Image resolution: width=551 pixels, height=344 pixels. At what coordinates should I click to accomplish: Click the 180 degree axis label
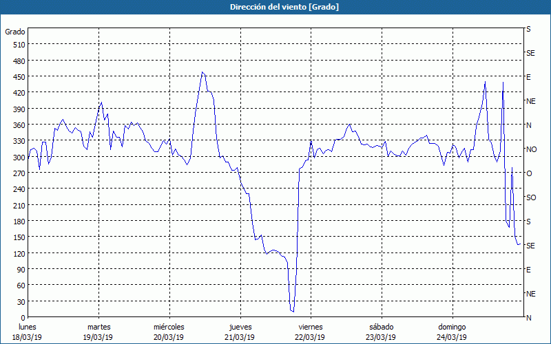point(20,222)
